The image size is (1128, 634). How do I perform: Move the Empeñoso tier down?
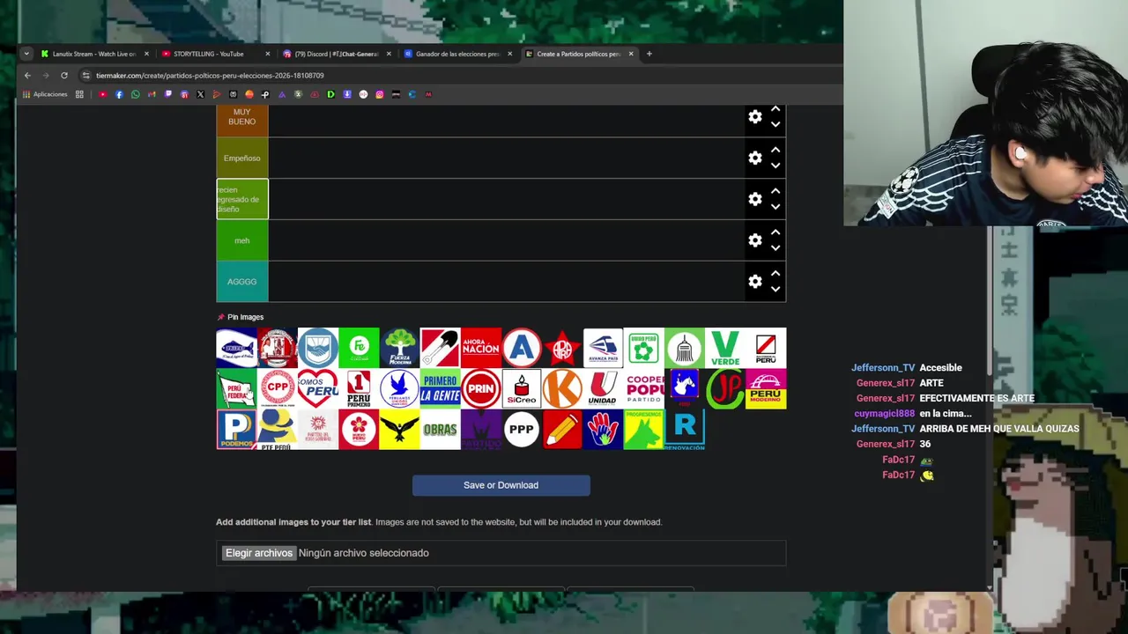(x=775, y=166)
